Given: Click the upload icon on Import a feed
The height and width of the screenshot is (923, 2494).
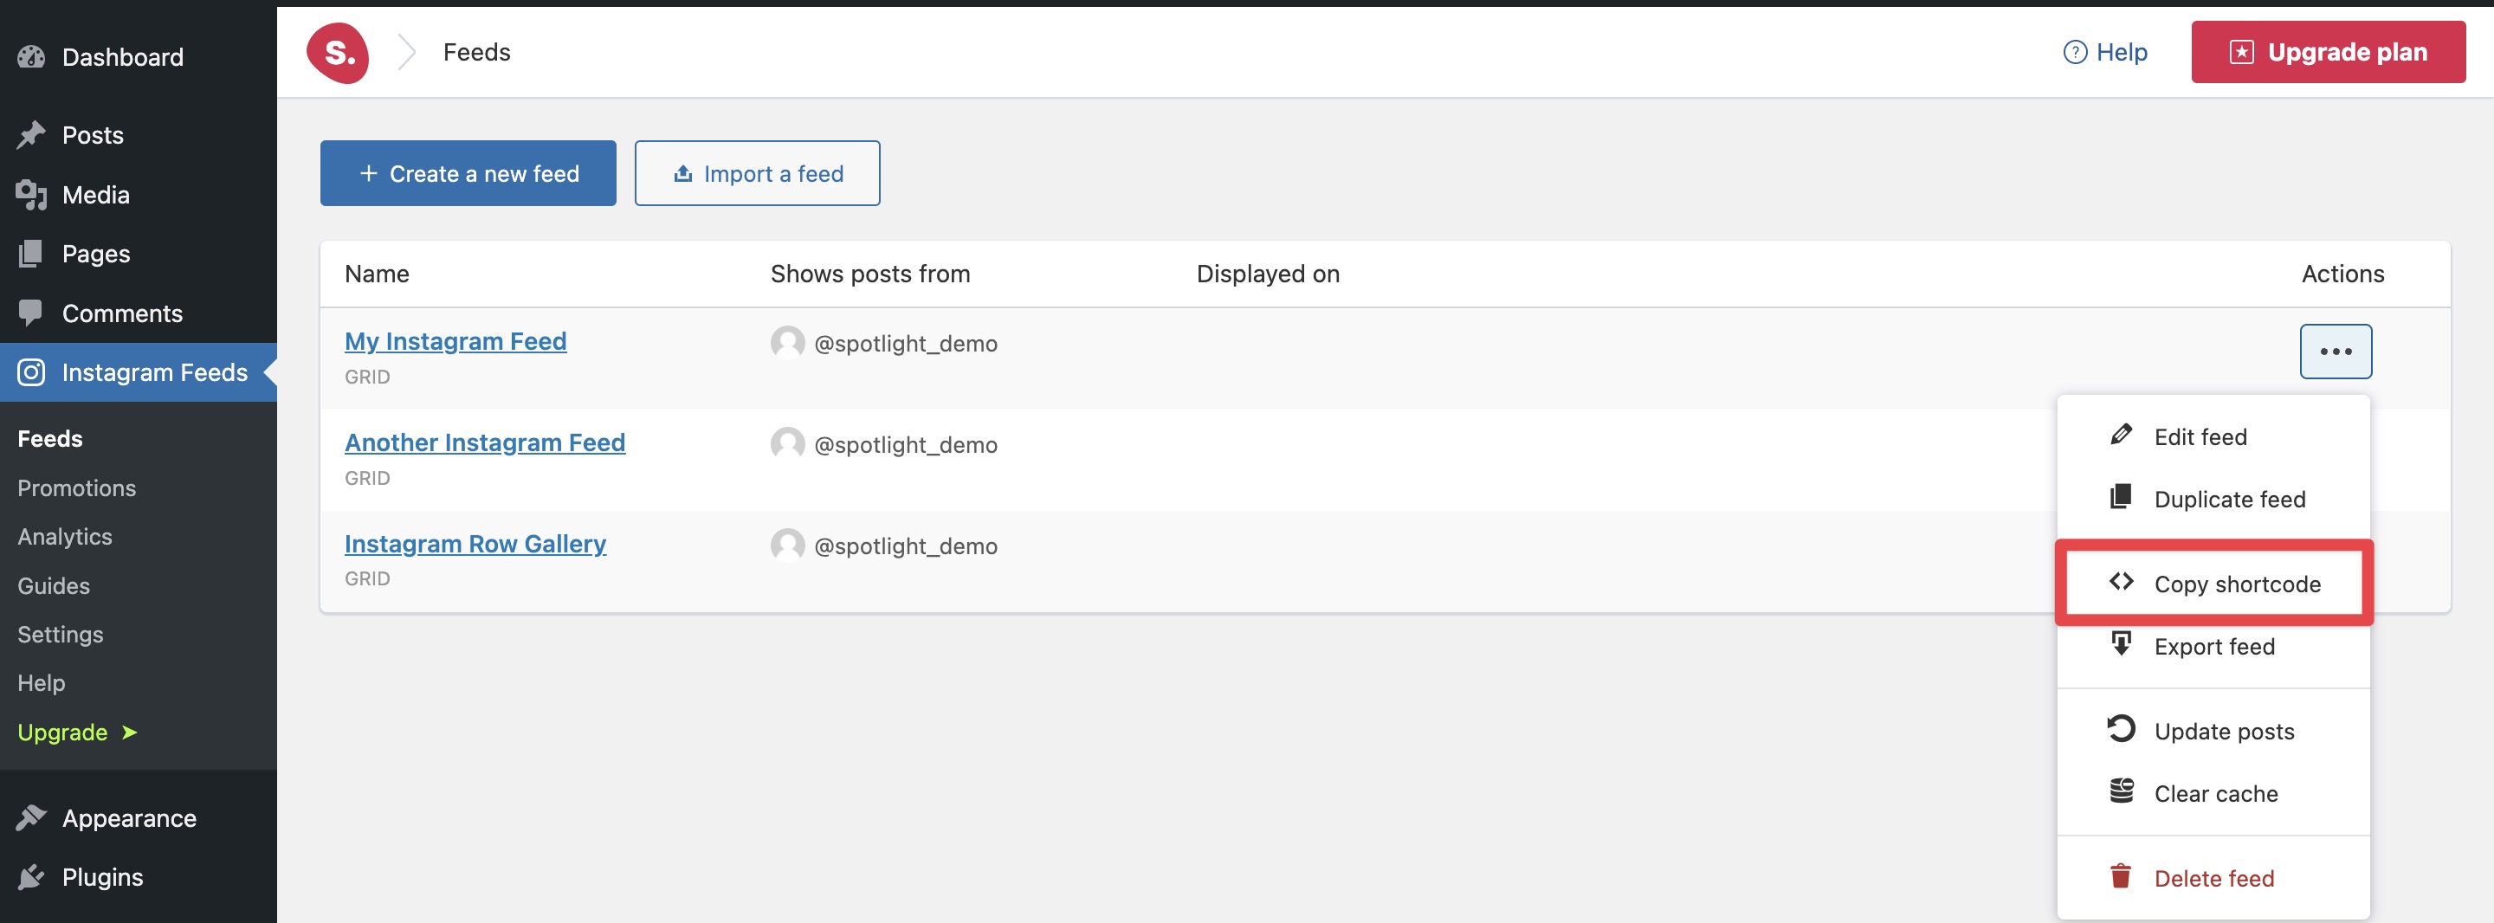Looking at the screenshot, I should click(682, 173).
